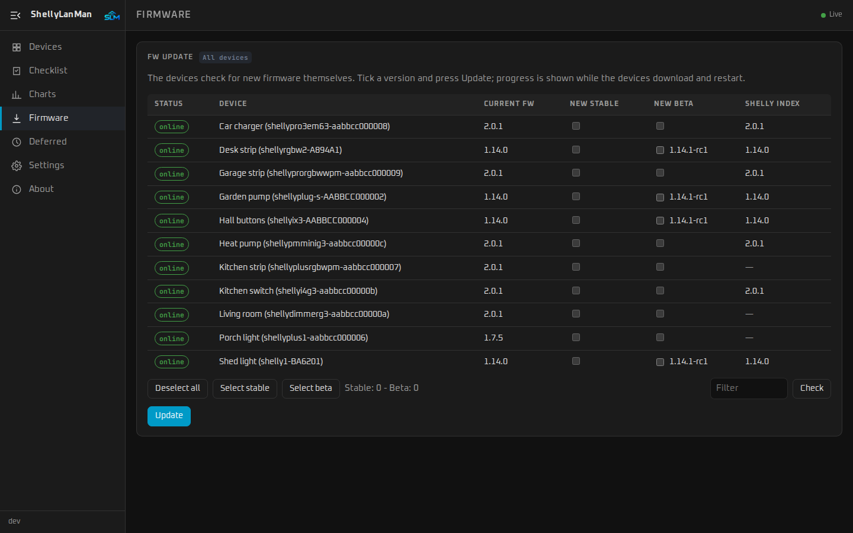Open the About page

62,189
